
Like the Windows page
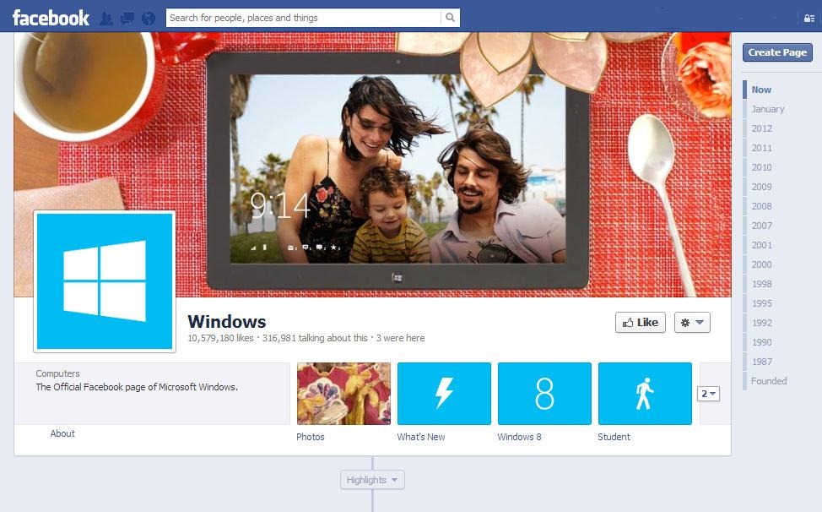(640, 323)
